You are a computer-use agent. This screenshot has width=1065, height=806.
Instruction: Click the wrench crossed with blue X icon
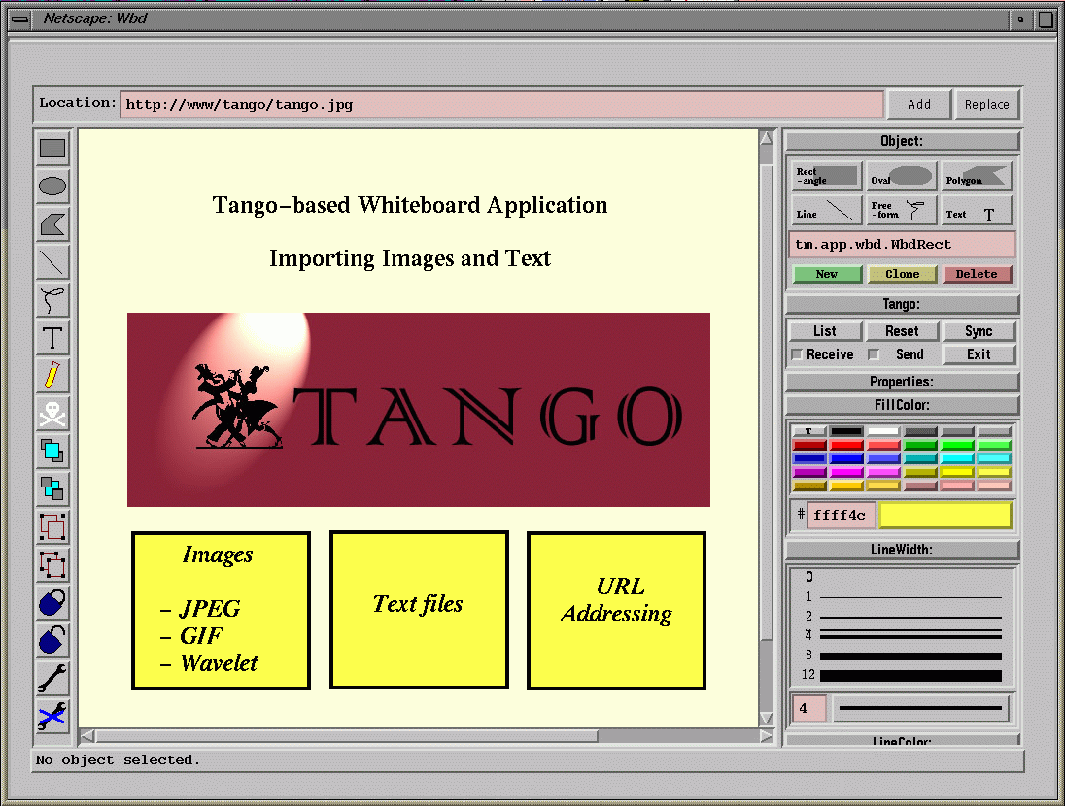(52, 716)
